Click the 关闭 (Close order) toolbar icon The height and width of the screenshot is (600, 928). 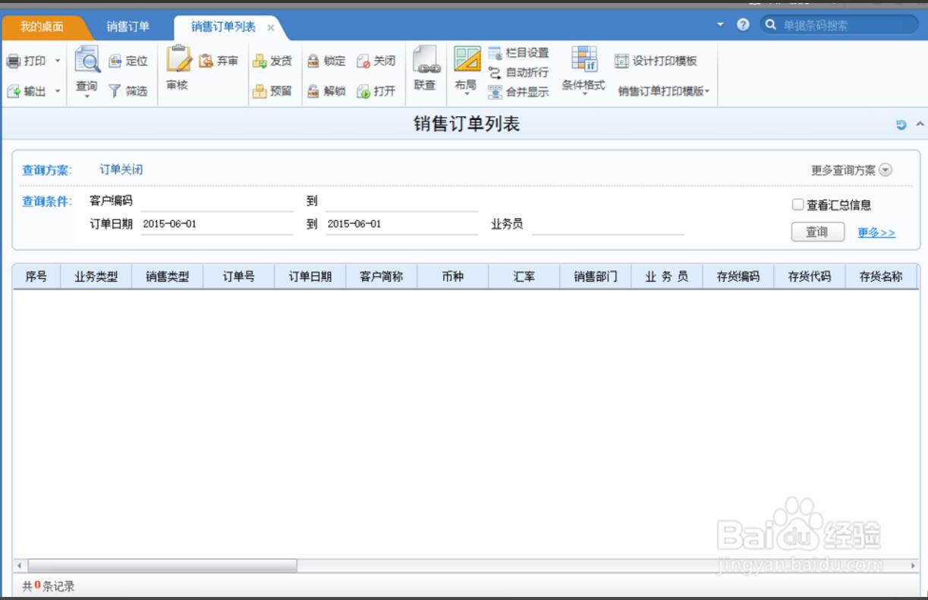click(x=363, y=61)
